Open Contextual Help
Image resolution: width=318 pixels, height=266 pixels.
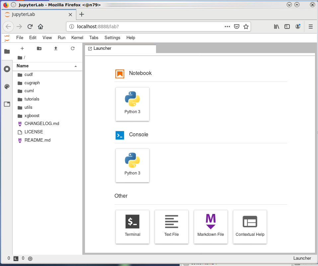coord(250,227)
